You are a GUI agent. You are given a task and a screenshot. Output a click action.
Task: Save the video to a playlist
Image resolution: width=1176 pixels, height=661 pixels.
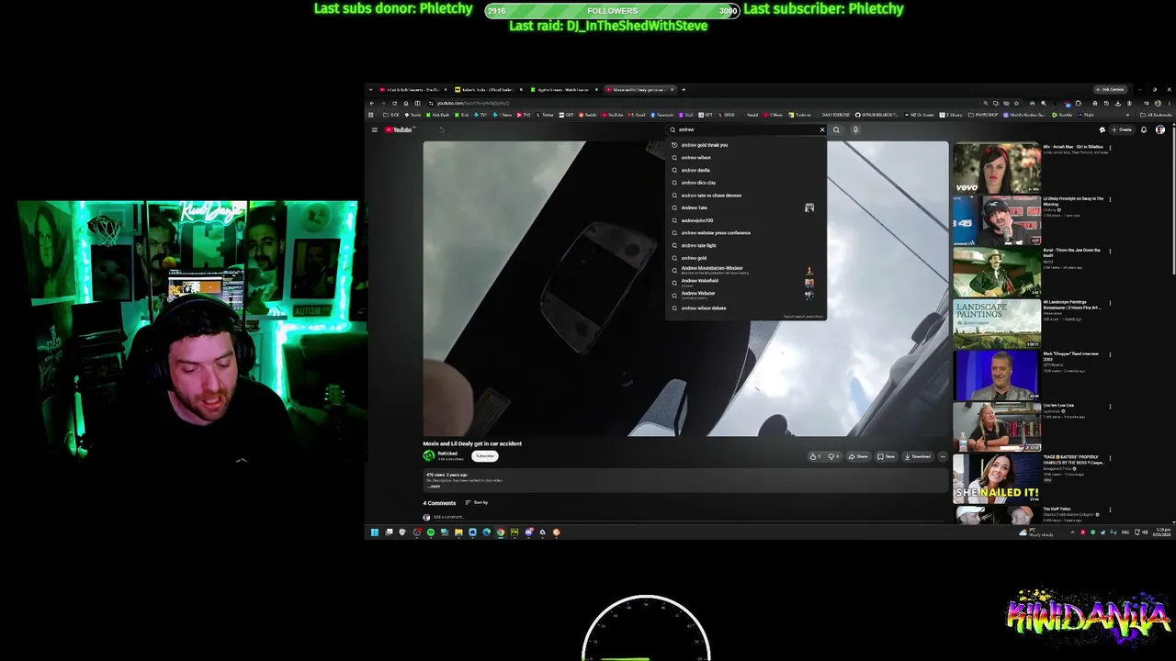pos(887,456)
